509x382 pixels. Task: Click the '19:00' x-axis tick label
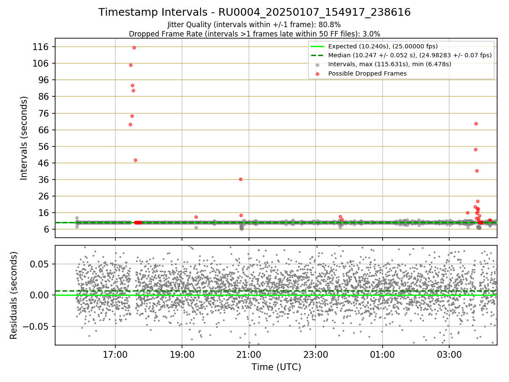pyautogui.click(x=182, y=354)
